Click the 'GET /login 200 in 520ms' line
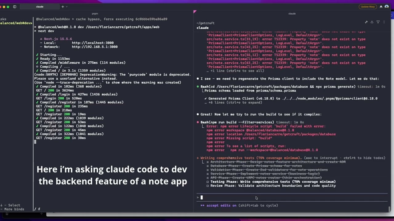Viewport: 394px width, 221px height. [59, 98]
